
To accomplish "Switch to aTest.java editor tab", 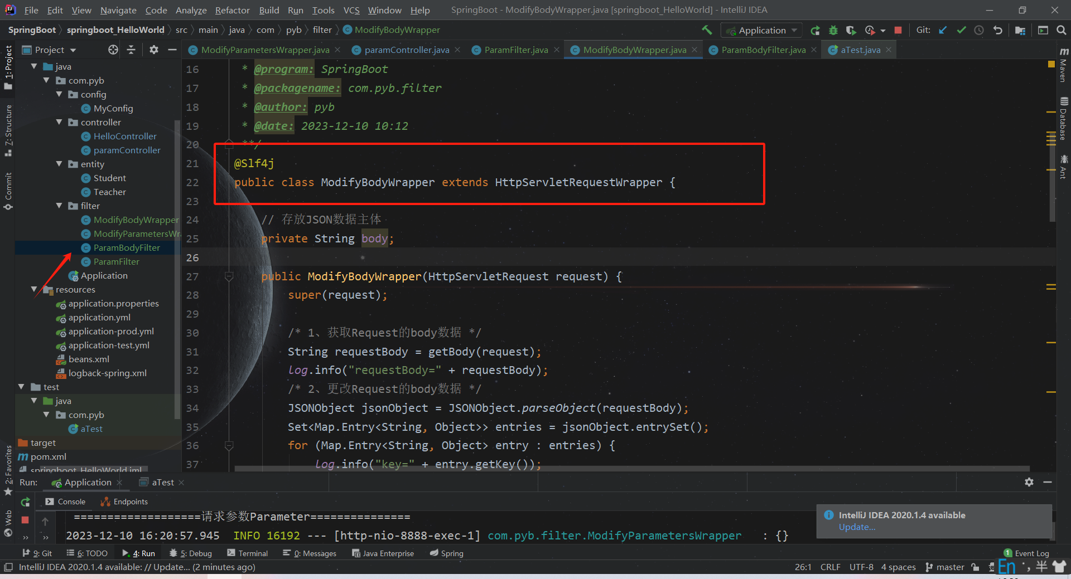I will pos(860,50).
